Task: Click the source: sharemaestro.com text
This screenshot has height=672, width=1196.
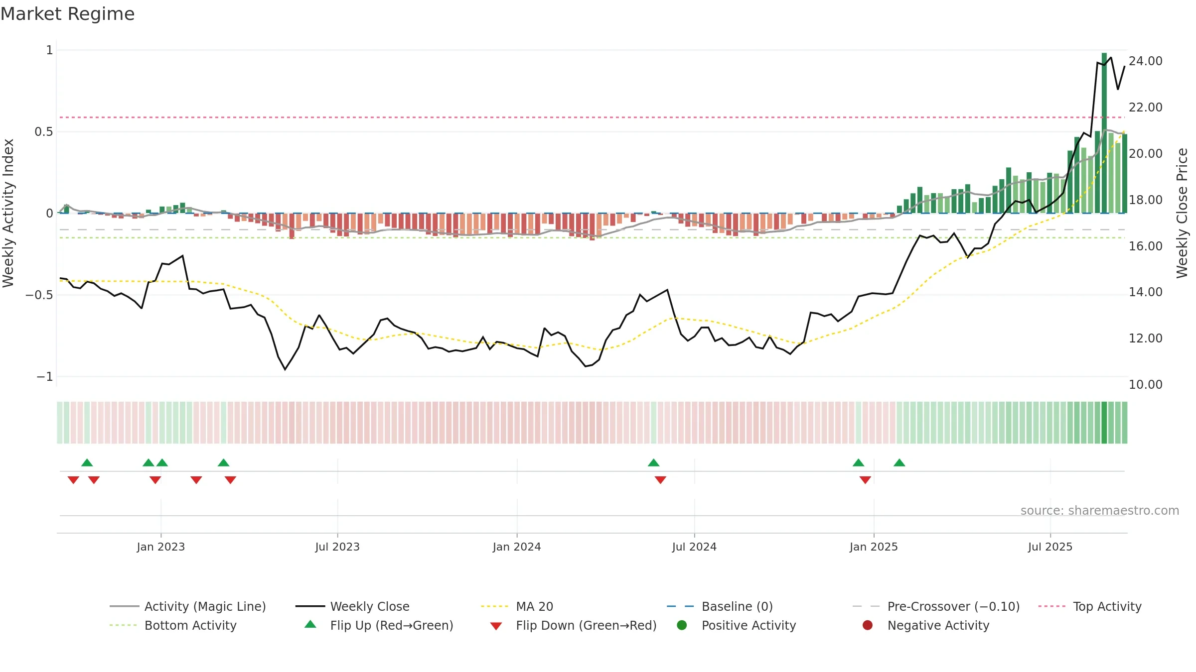Action: point(1100,510)
